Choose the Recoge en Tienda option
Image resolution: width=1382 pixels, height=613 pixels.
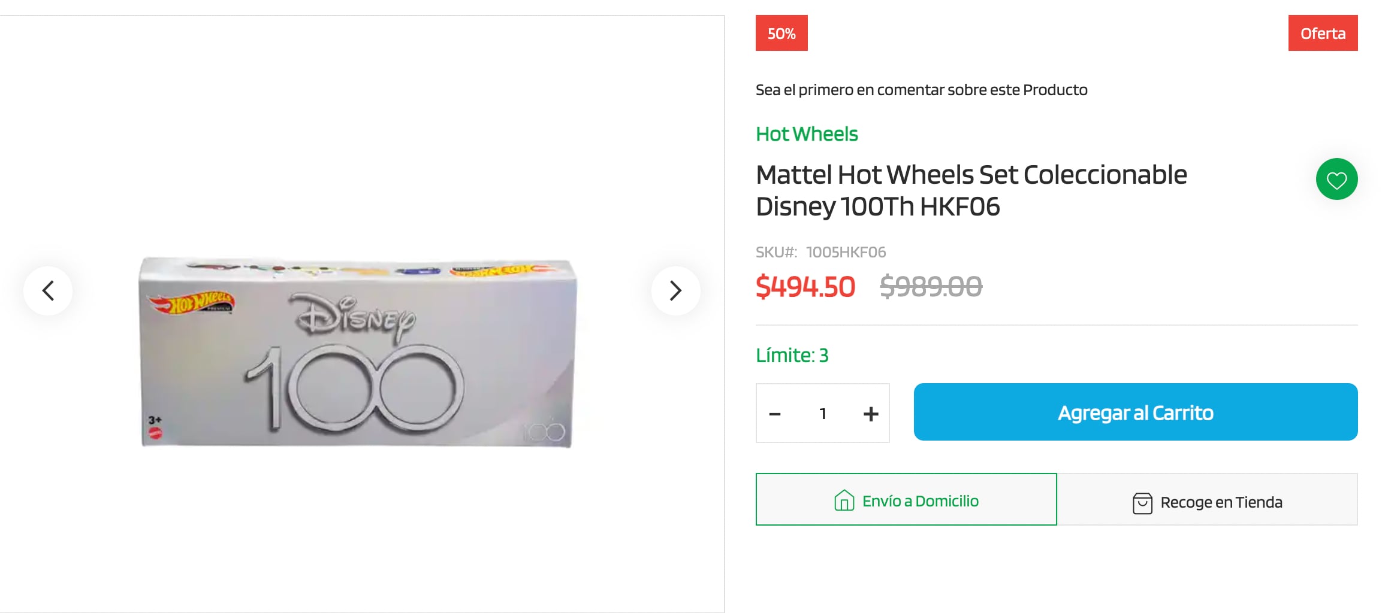[1207, 502]
